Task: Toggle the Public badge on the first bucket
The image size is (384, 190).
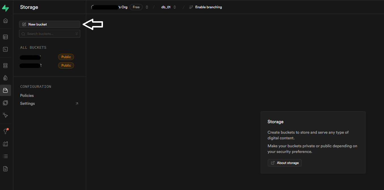Action: [66, 57]
